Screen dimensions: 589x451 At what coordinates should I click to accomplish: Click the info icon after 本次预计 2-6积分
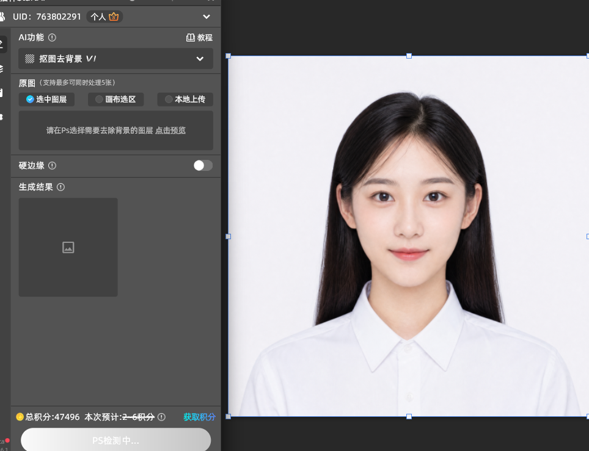161,417
